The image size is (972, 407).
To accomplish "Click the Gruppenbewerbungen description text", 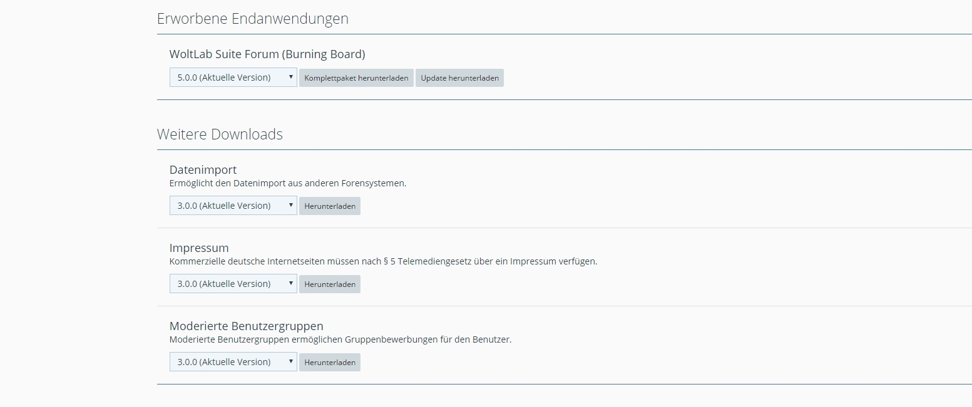I will pyautogui.click(x=340, y=339).
